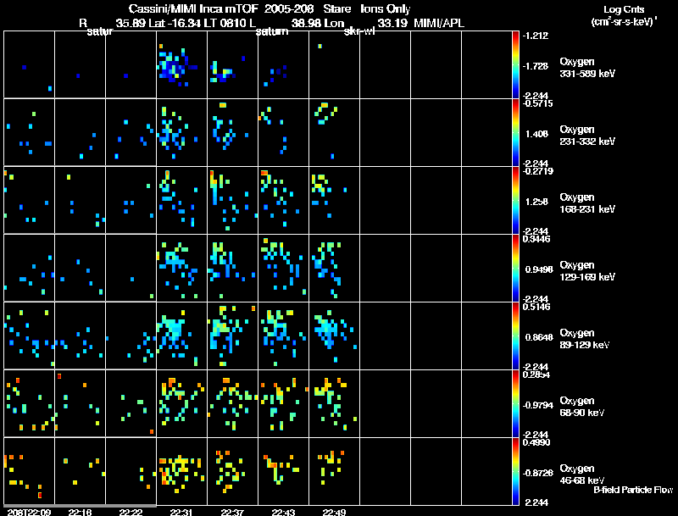
Task: Click the -1.728 color scale value
Action: (536, 66)
